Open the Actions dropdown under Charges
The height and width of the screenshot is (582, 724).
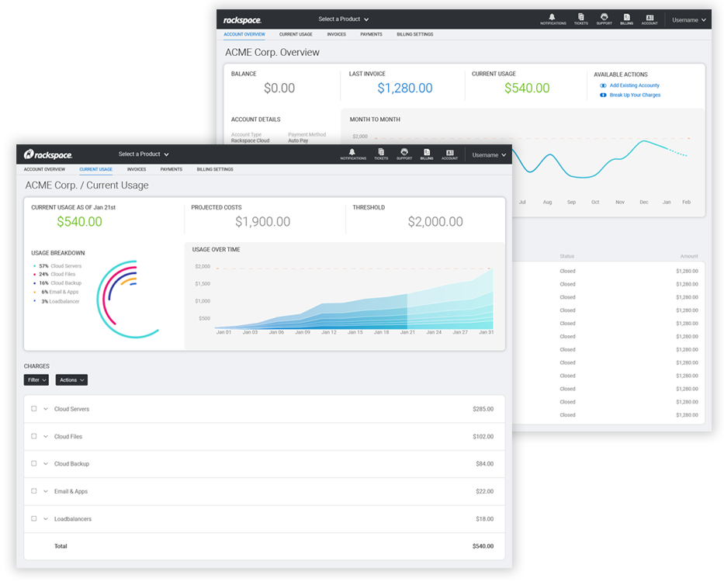pyautogui.click(x=71, y=379)
